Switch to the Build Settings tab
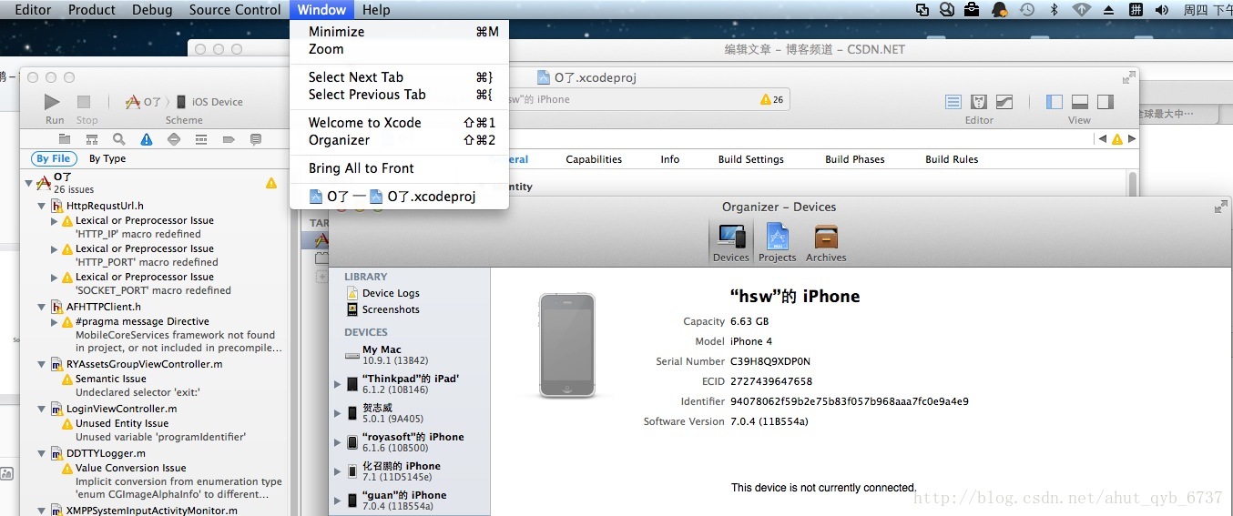Image resolution: width=1233 pixels, height=516 pixels. point(750,159)
